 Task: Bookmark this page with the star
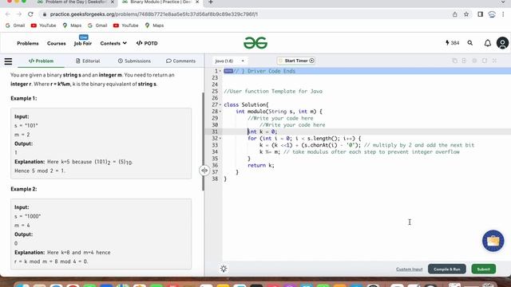point(466,14)
